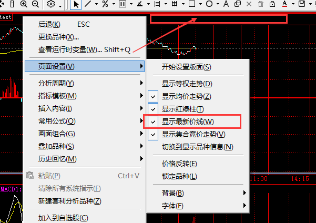This screenshot has height=223, width=316.
Task: Toggle 显示集合竞价走势(V) checkbox
Action: tap(153, 134)
